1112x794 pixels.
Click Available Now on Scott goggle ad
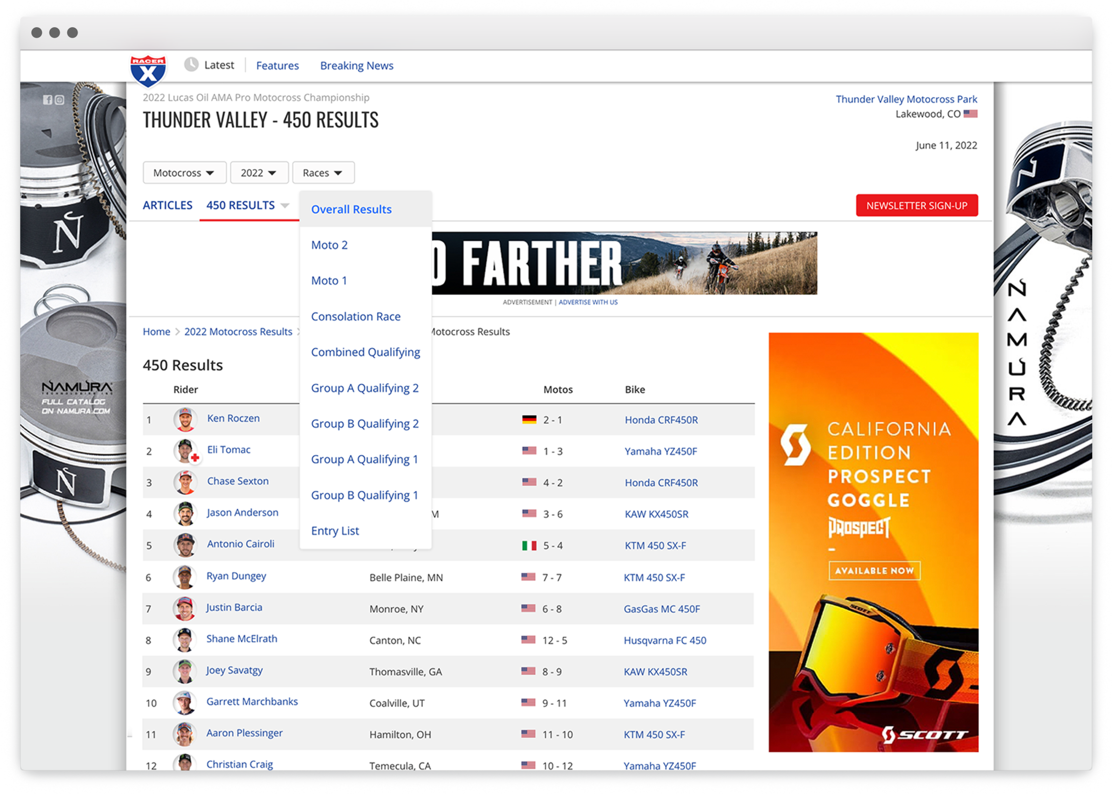click(x=874, y=571)
